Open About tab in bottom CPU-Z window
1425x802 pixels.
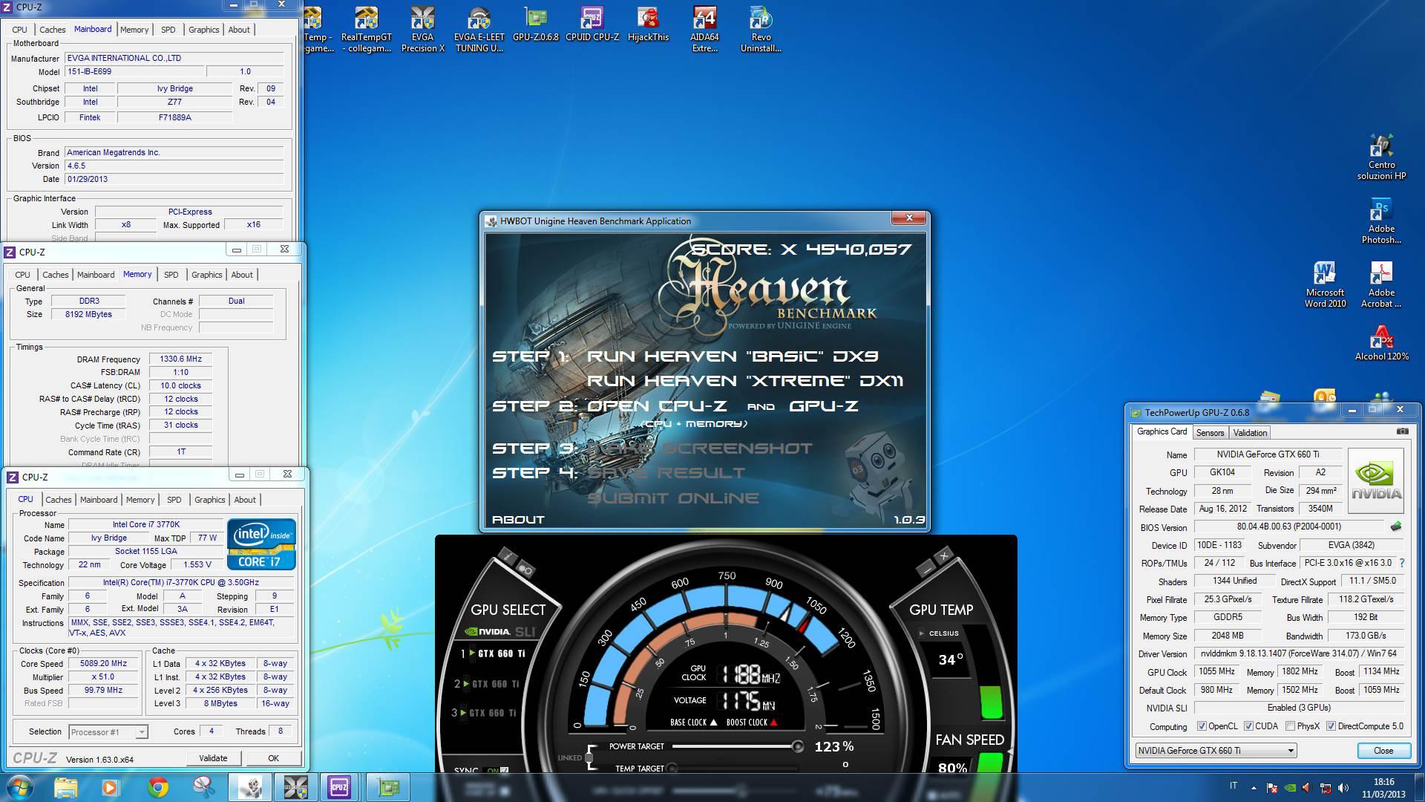[245, 500]
